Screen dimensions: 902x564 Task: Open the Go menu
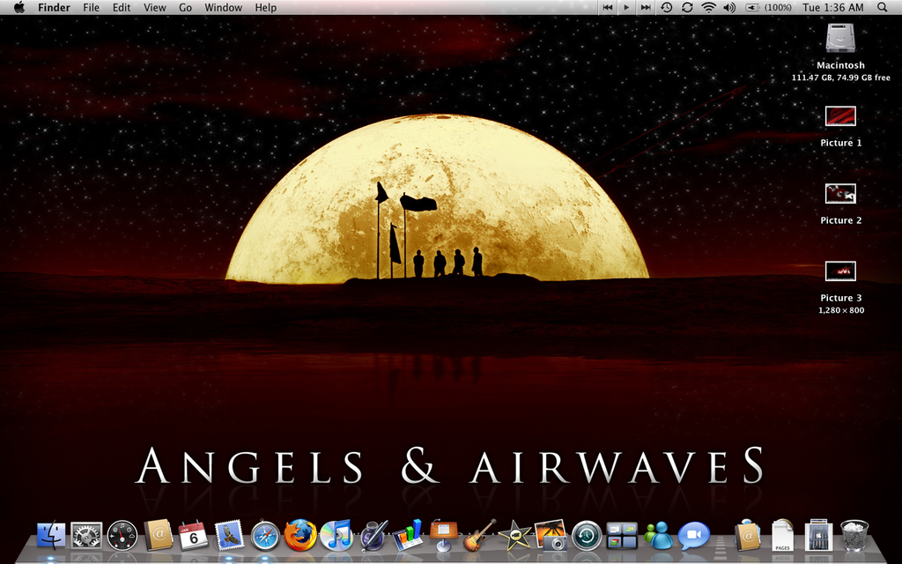click(x=185, y=7)
